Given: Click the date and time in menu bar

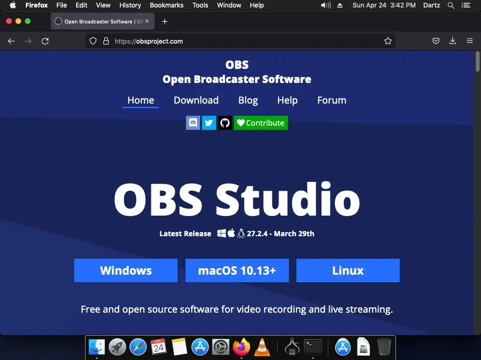Looking at the screenshot, I should (384, 5).
